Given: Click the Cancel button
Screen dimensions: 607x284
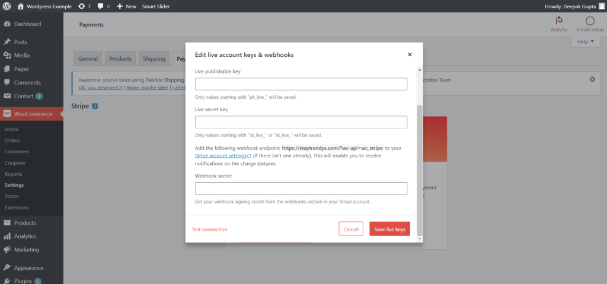Looking at the screenshot, I should tap(351, 229).
